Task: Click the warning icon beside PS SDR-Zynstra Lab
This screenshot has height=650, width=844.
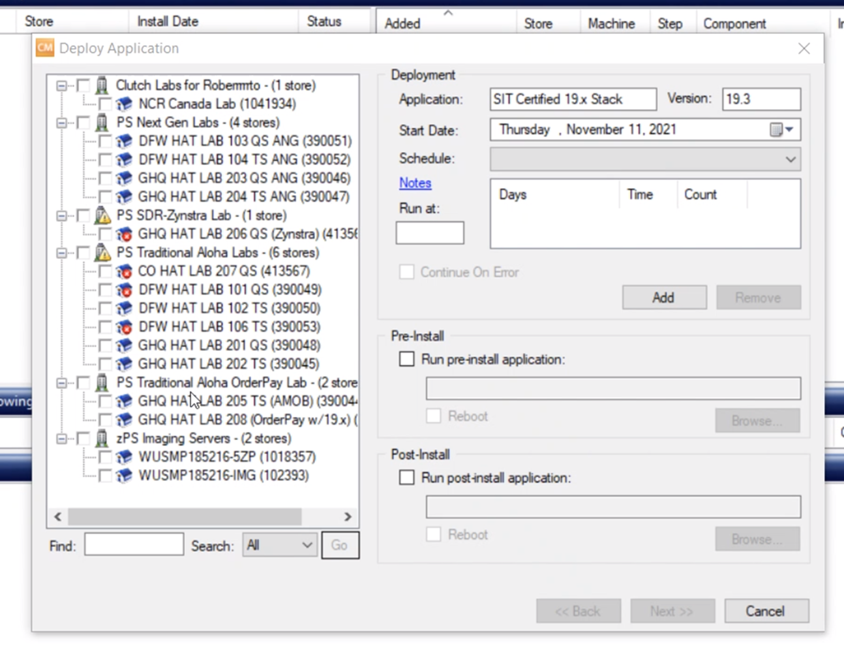Action: point(102,215)
